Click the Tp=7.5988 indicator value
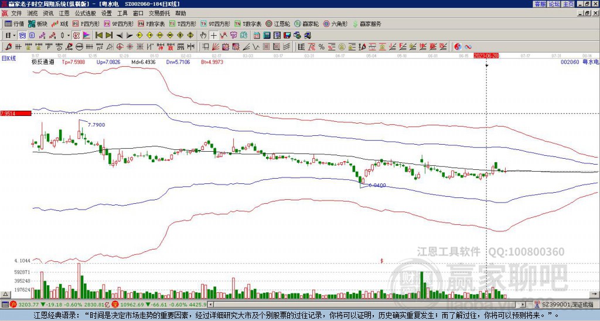 coord(73,62)
